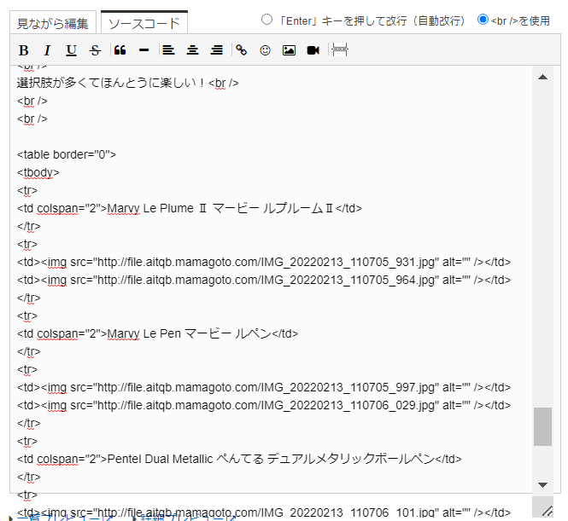Viewport: 568px width, 521px height.
Task: Click the line with IMG_20220213_110705_997.jpg
Action: tap(264, 388)
